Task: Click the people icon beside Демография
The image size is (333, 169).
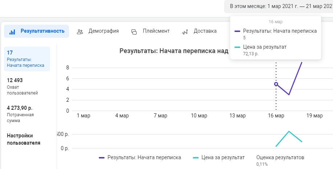Action: pos(80,32)
